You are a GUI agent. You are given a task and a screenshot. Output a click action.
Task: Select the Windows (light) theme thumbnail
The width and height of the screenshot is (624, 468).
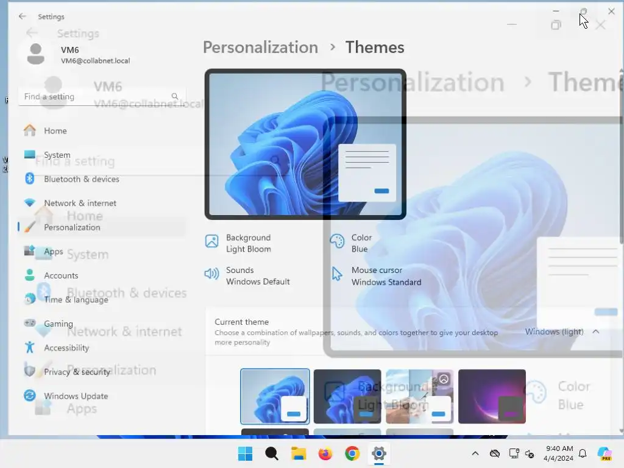click(x=275, y=396)
